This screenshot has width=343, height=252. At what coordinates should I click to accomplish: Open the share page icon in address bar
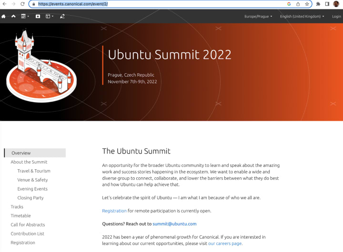coord(298,4)
